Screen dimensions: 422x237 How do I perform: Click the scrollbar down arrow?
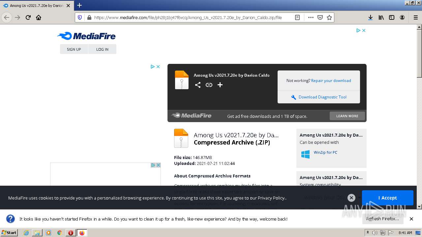[x=419, y=206]
